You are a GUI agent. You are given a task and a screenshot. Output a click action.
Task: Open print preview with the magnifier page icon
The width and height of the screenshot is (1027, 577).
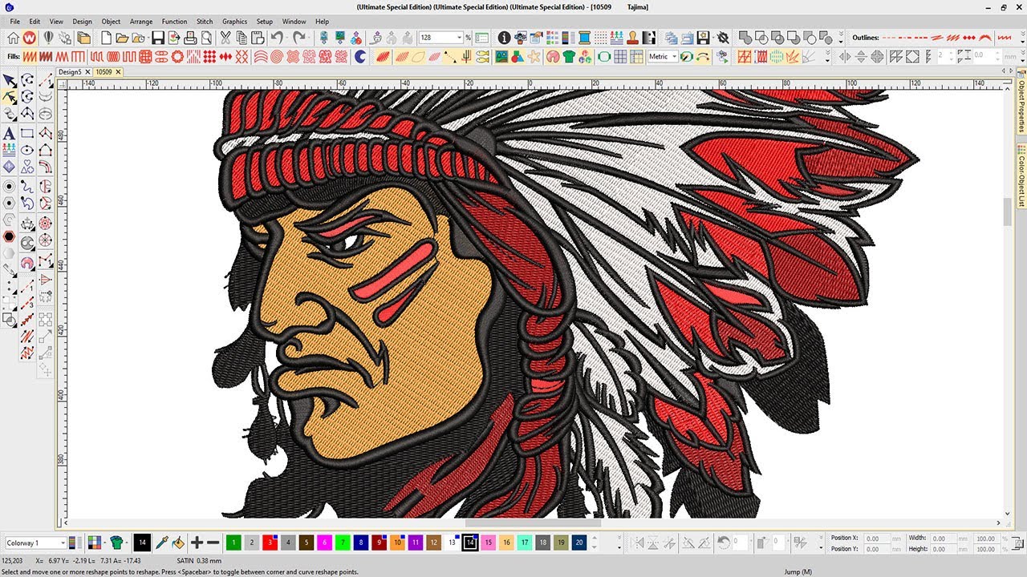pos(207,38)
